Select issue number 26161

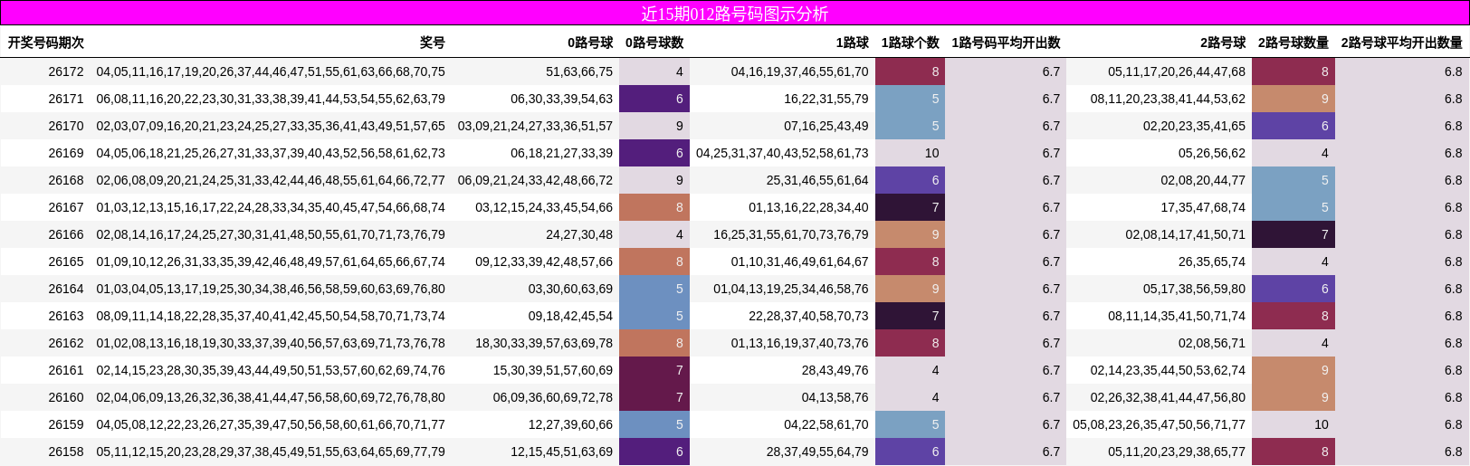click(x=66, y=370)
